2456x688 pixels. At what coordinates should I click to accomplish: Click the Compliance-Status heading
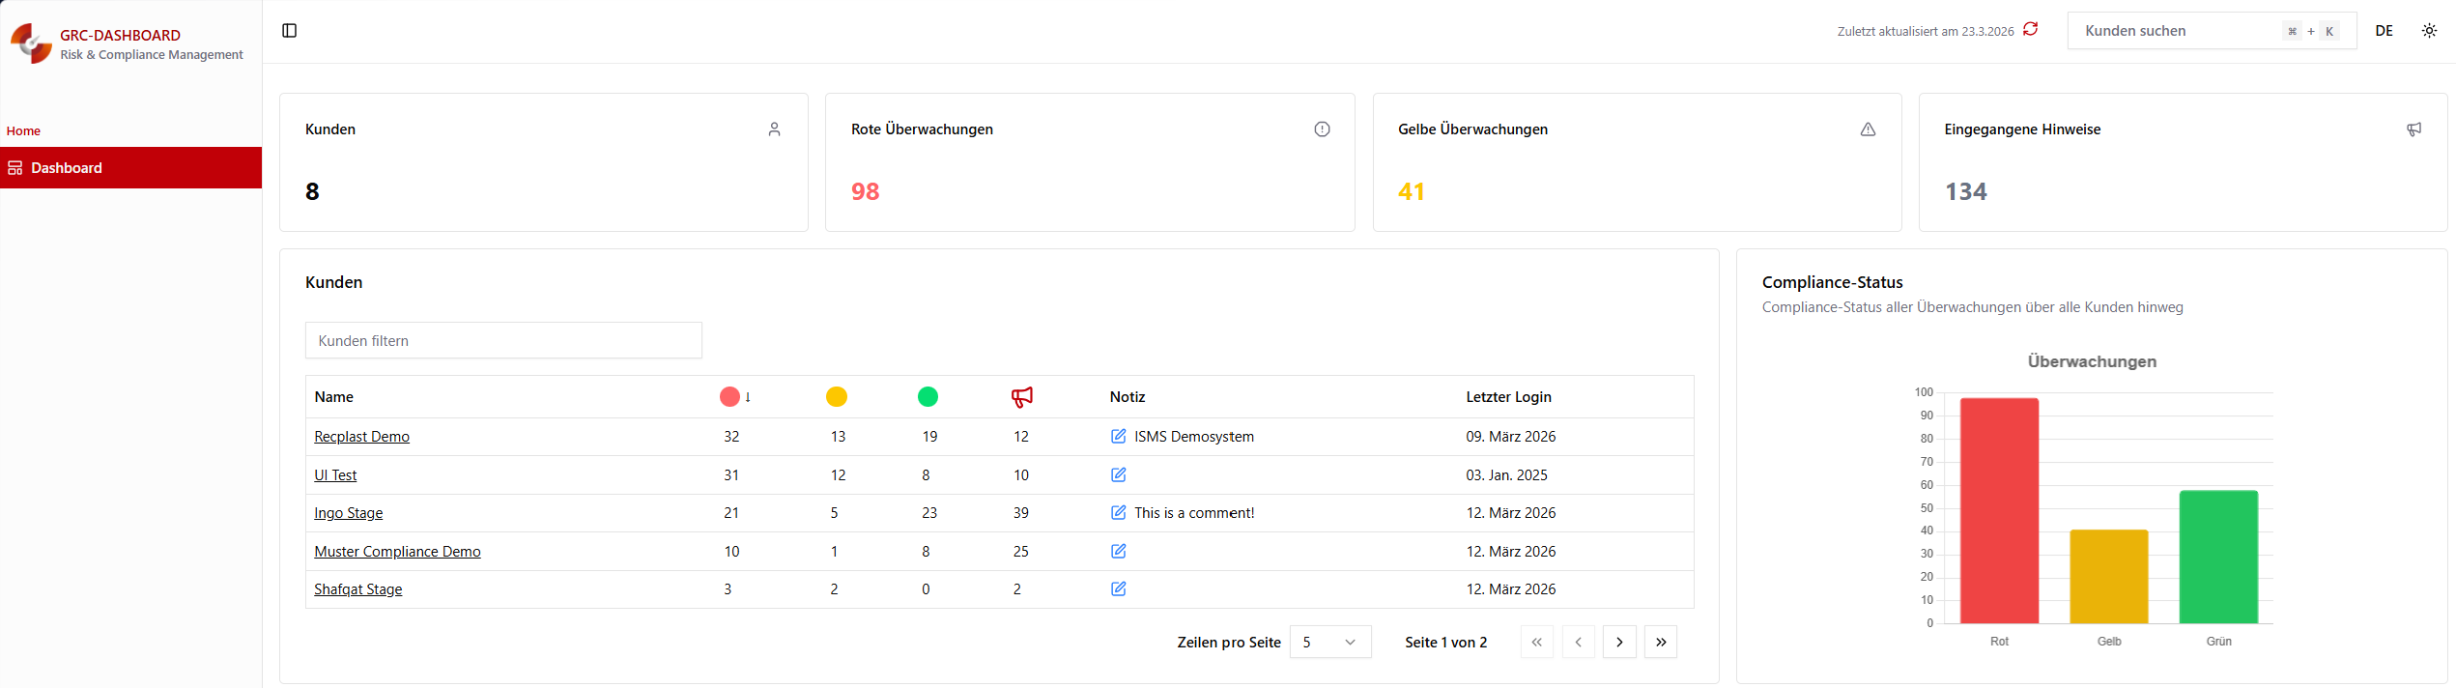pos(1832,282)
